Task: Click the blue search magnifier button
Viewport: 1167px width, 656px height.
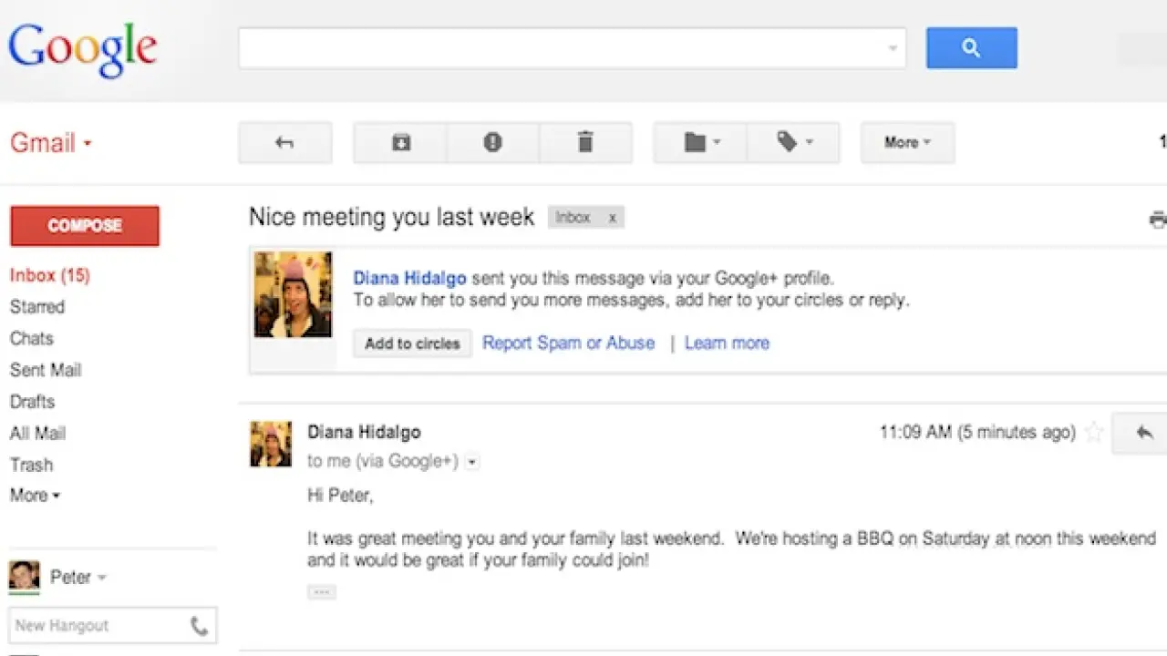Action: point(971,48)
